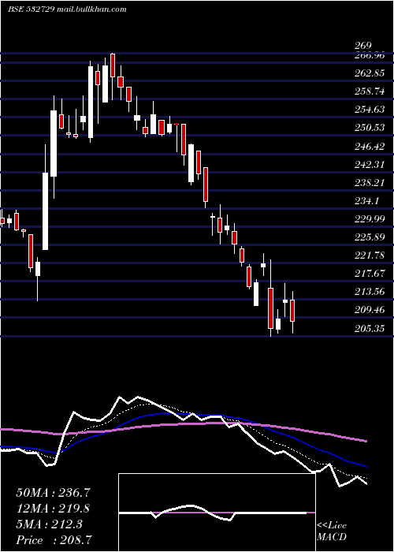Select the 242.31 price axis label
The width and height of the screenshot is (394, 552).
[x=370, y=164]
